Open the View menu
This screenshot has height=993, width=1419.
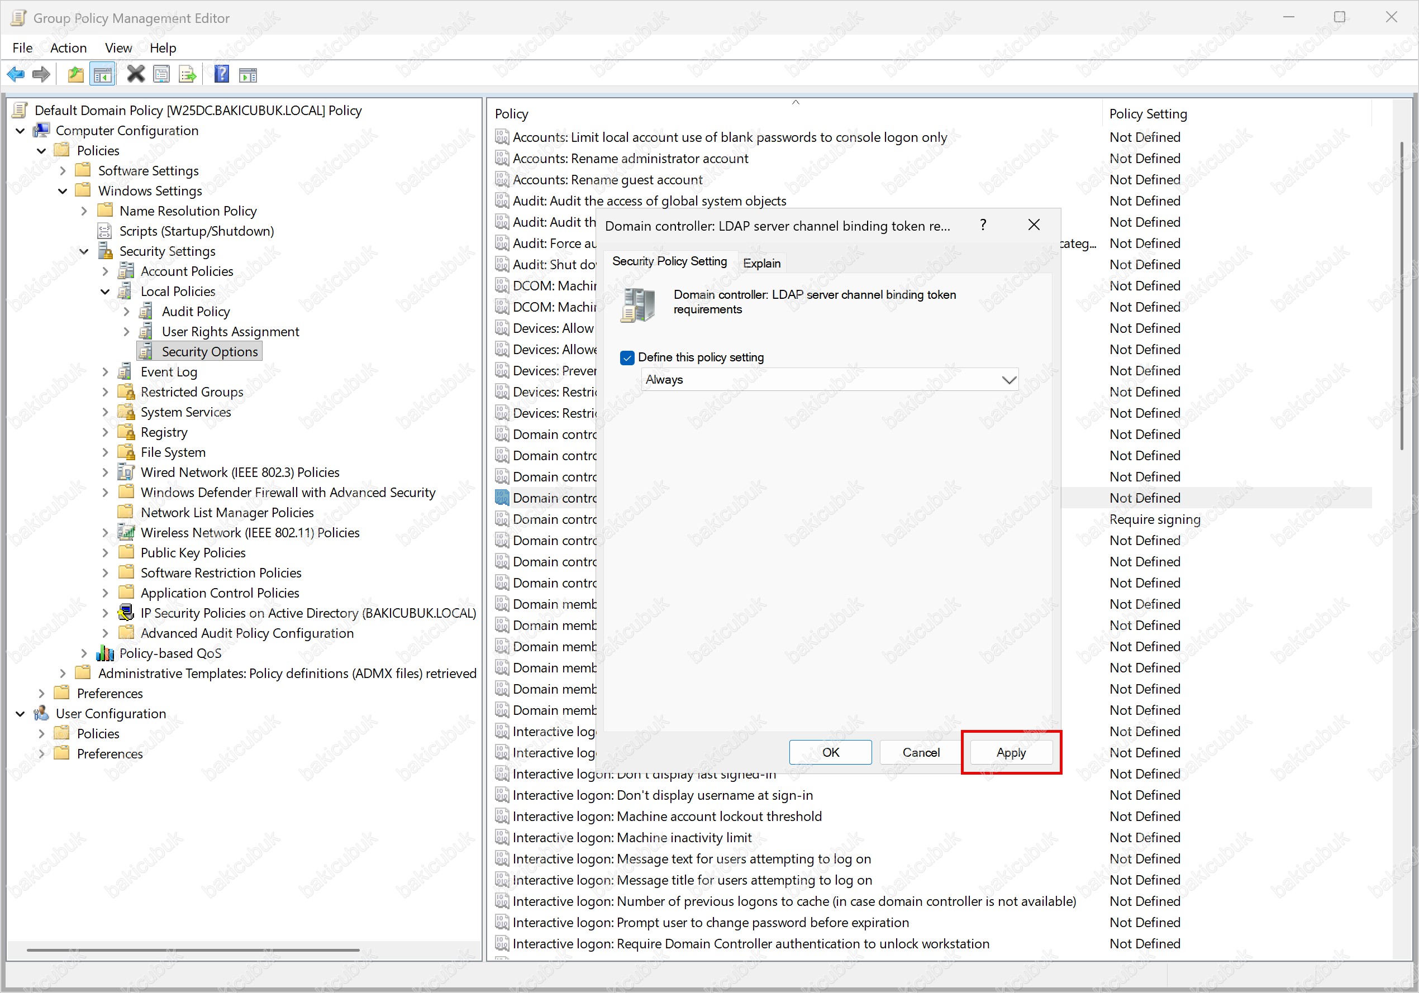click(118, 47)
